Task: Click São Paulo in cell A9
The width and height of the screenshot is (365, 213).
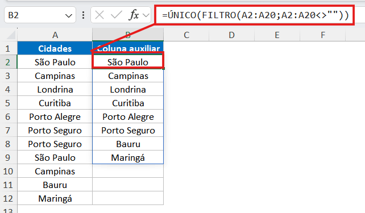Action: pos(55,157)
